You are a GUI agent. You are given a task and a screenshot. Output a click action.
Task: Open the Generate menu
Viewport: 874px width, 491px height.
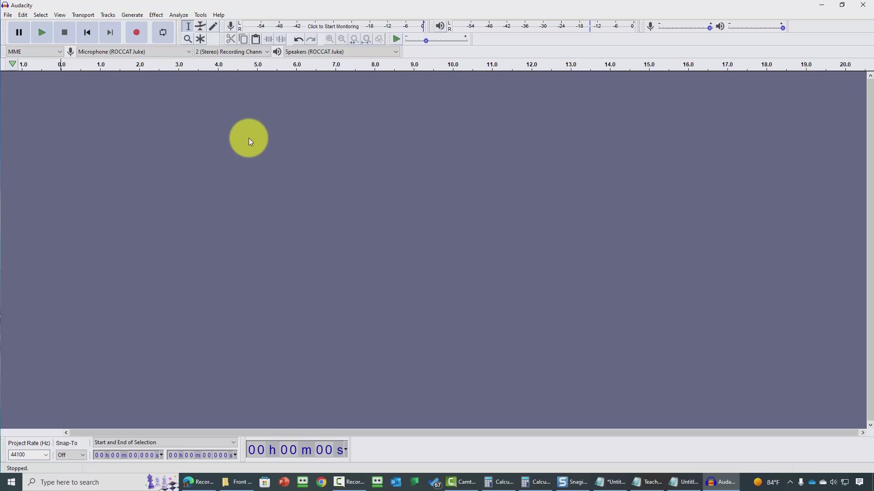pos(132,15)
